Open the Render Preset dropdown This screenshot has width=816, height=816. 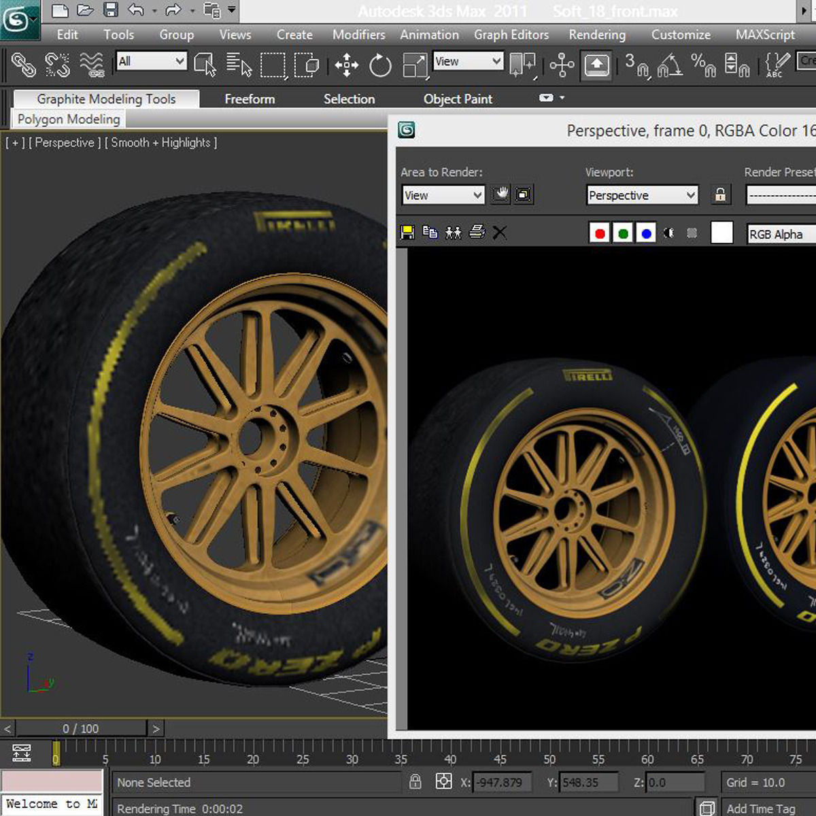[x=781, y=195]
